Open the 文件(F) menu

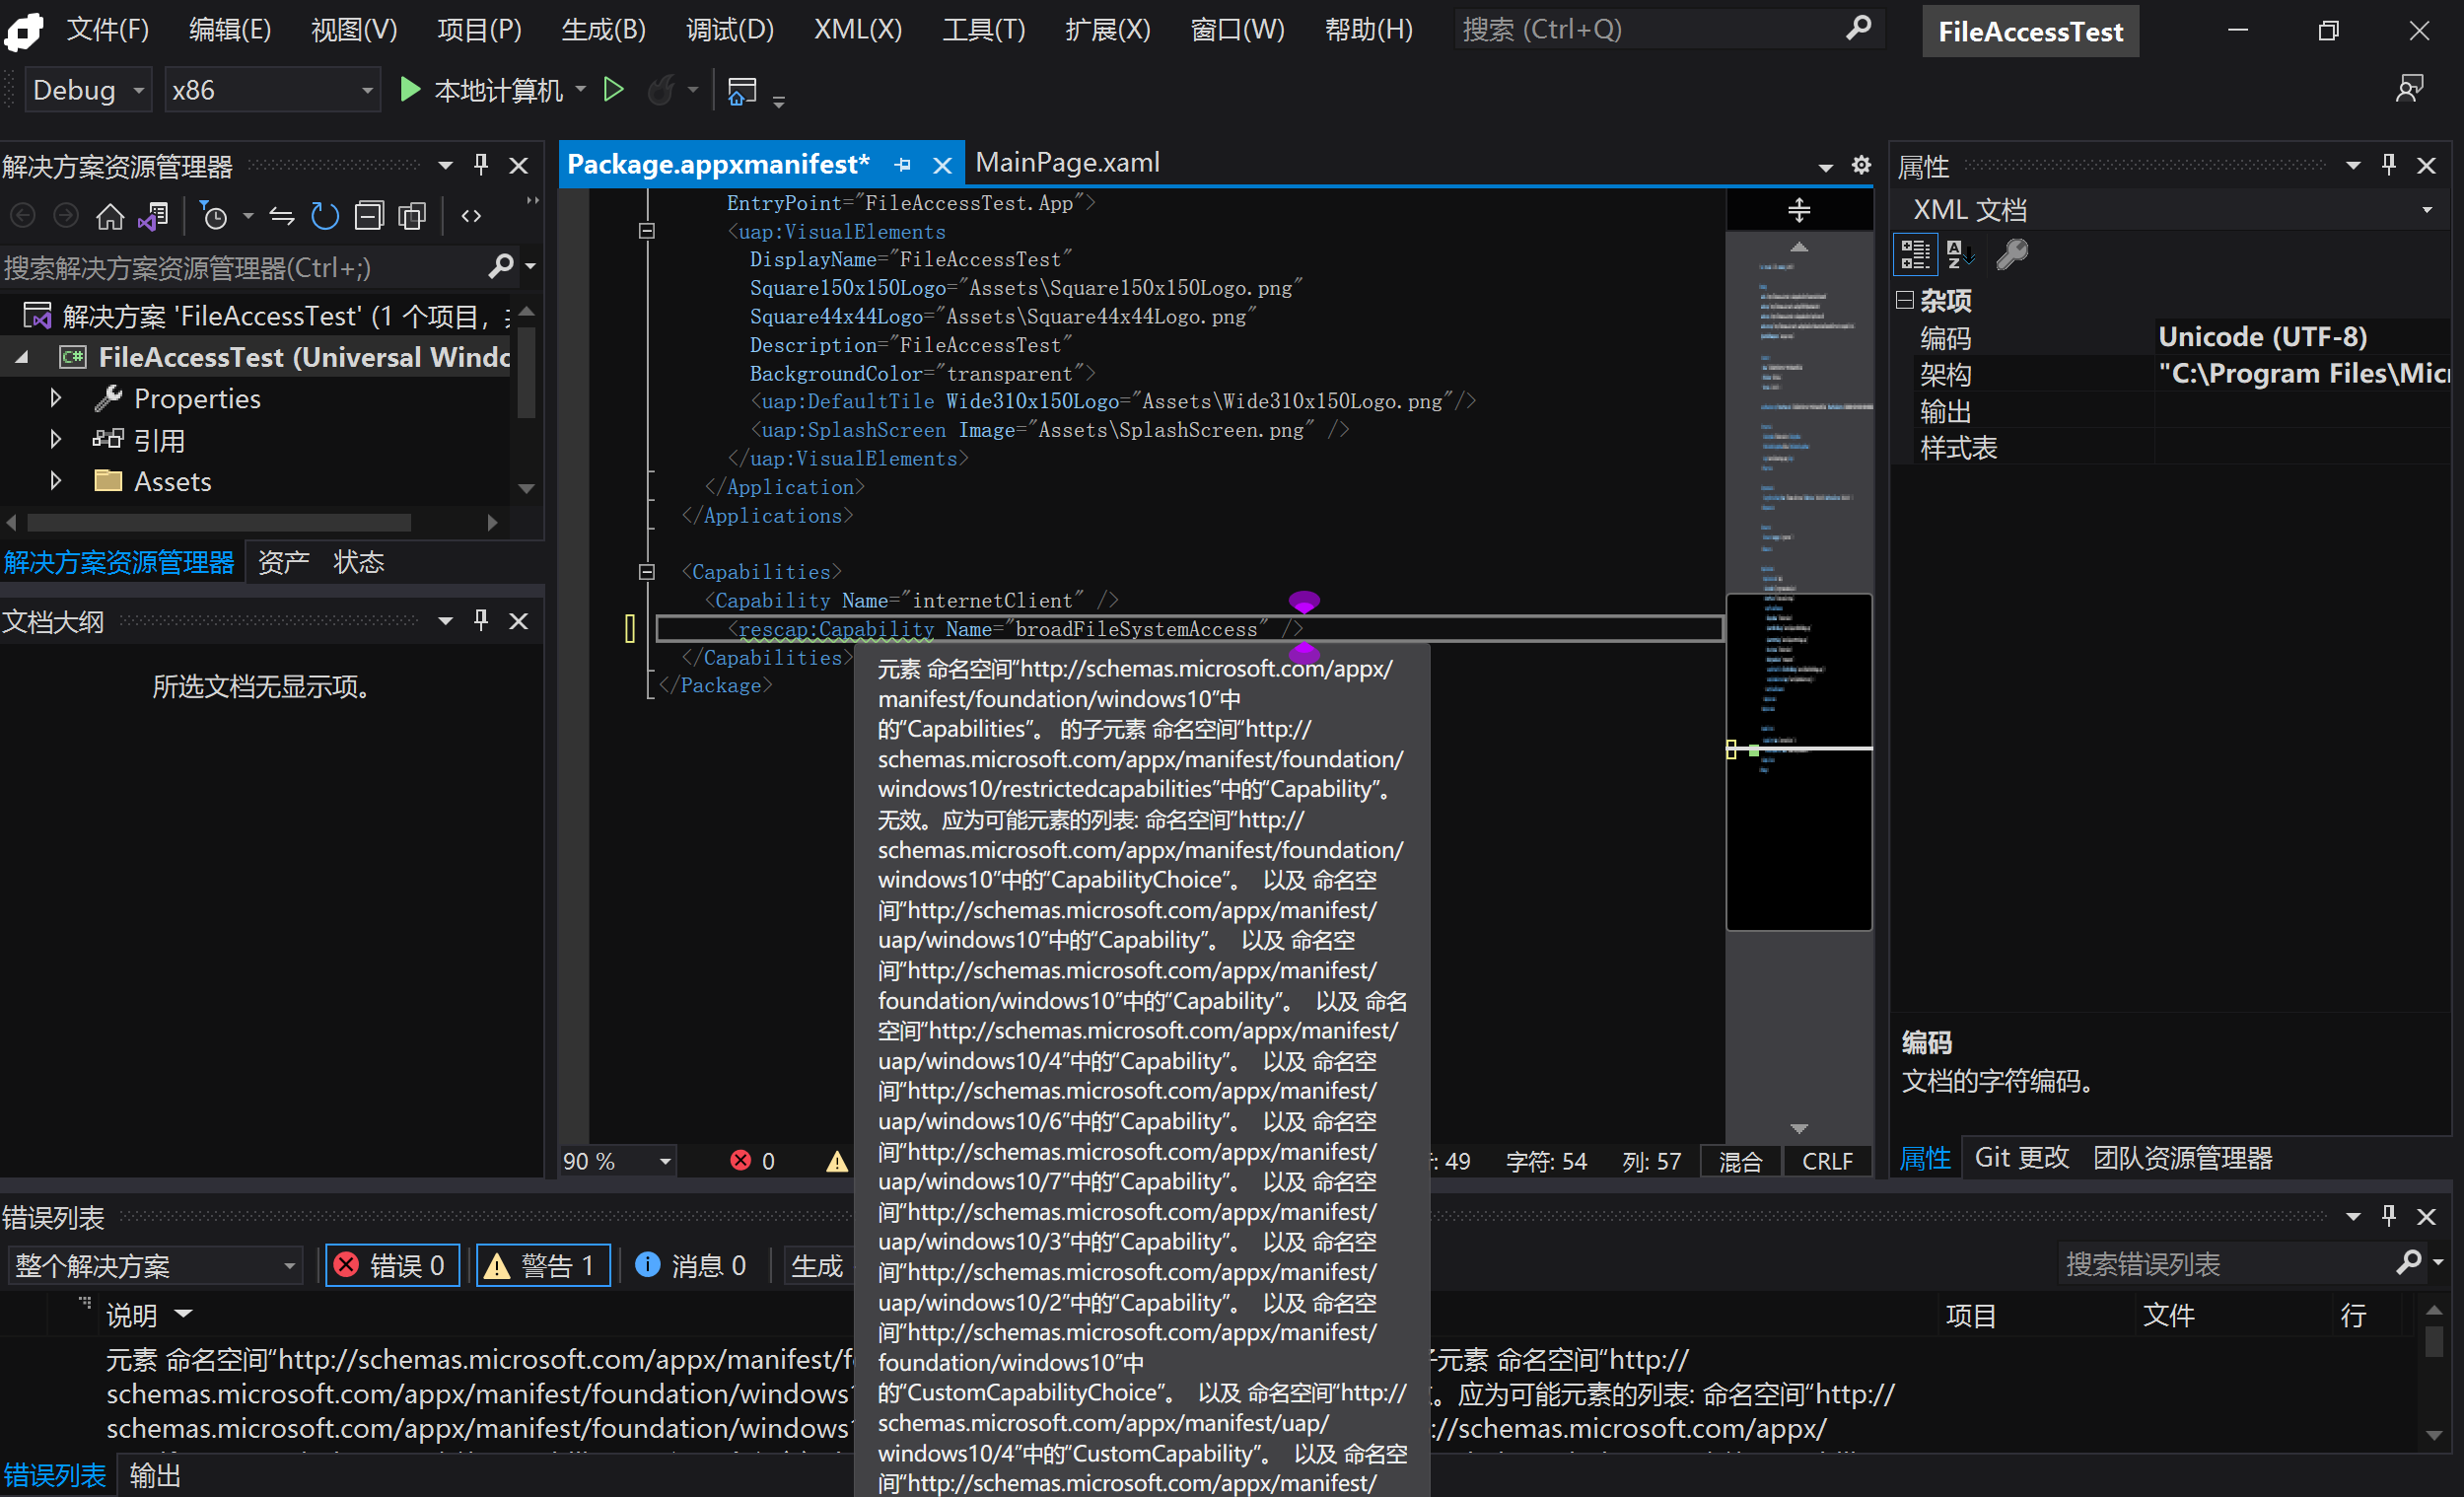[x=108, y=29]
